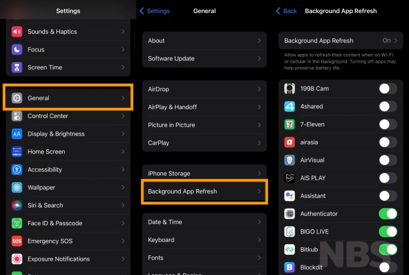
Task: Open the Date & Time chevron
Action: point(259,222)
